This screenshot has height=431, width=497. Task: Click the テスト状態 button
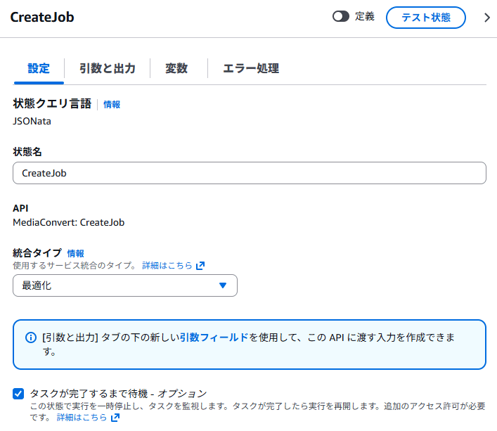coord(426,18)
